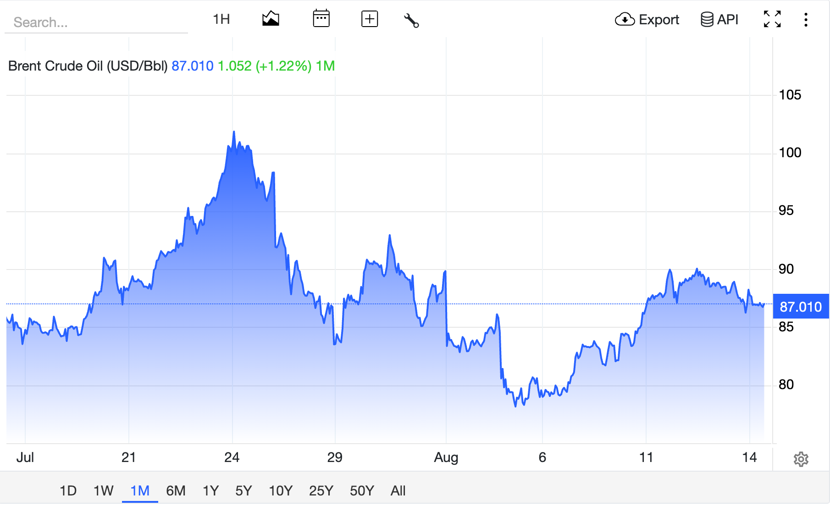Screen dimensions: 830x506
Task: Click the 11 date axis label
Action: (646, 457)
